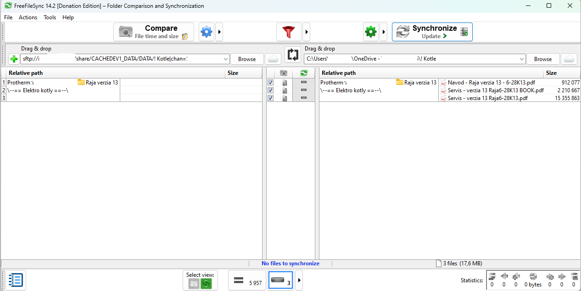Click the third row's equal-file category icon
Image resolution: width=581 pixels, height=291 pixels.
pos(284,98)
